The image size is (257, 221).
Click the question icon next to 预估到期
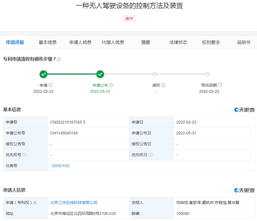pyautogui.click(x=220, y=85)
